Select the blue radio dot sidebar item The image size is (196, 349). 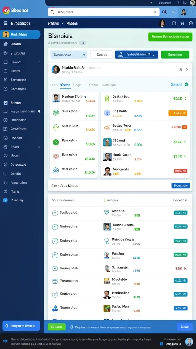pos(5,200)
